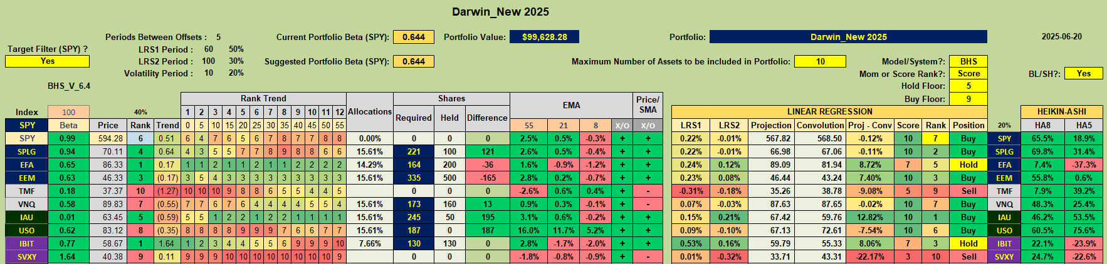Click the Volatility Period weight 20%
This screenshot has width=1107, height=264.
click(x=236, y=73)
